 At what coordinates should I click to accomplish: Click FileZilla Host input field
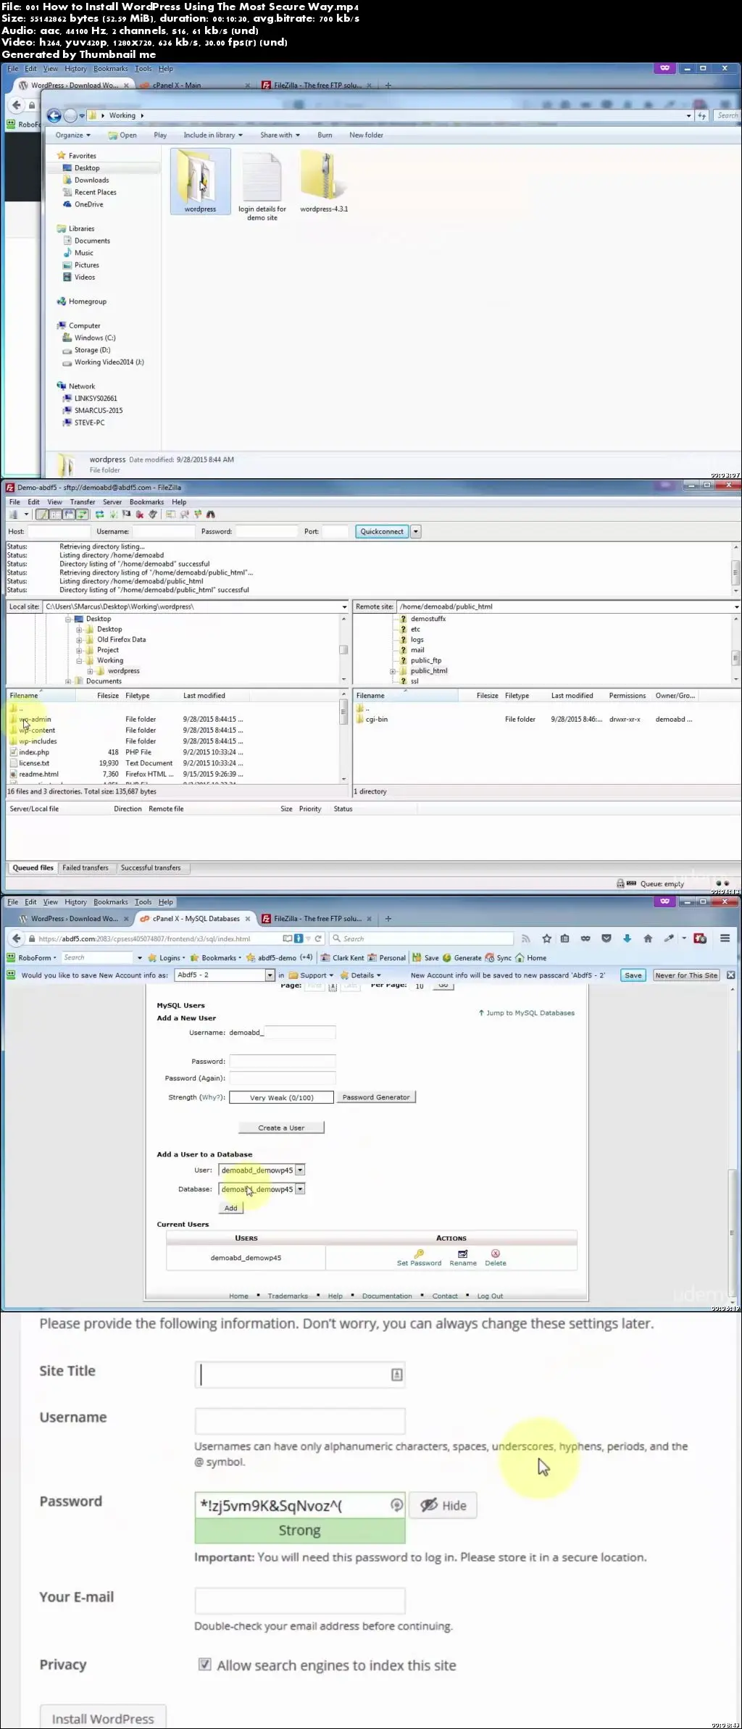[x=58, y=531]
